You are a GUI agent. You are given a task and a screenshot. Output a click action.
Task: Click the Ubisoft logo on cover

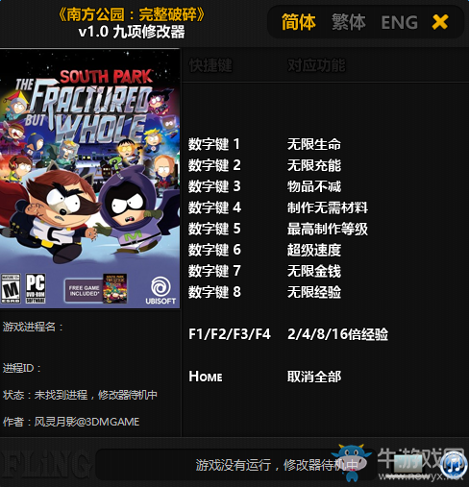160,291
